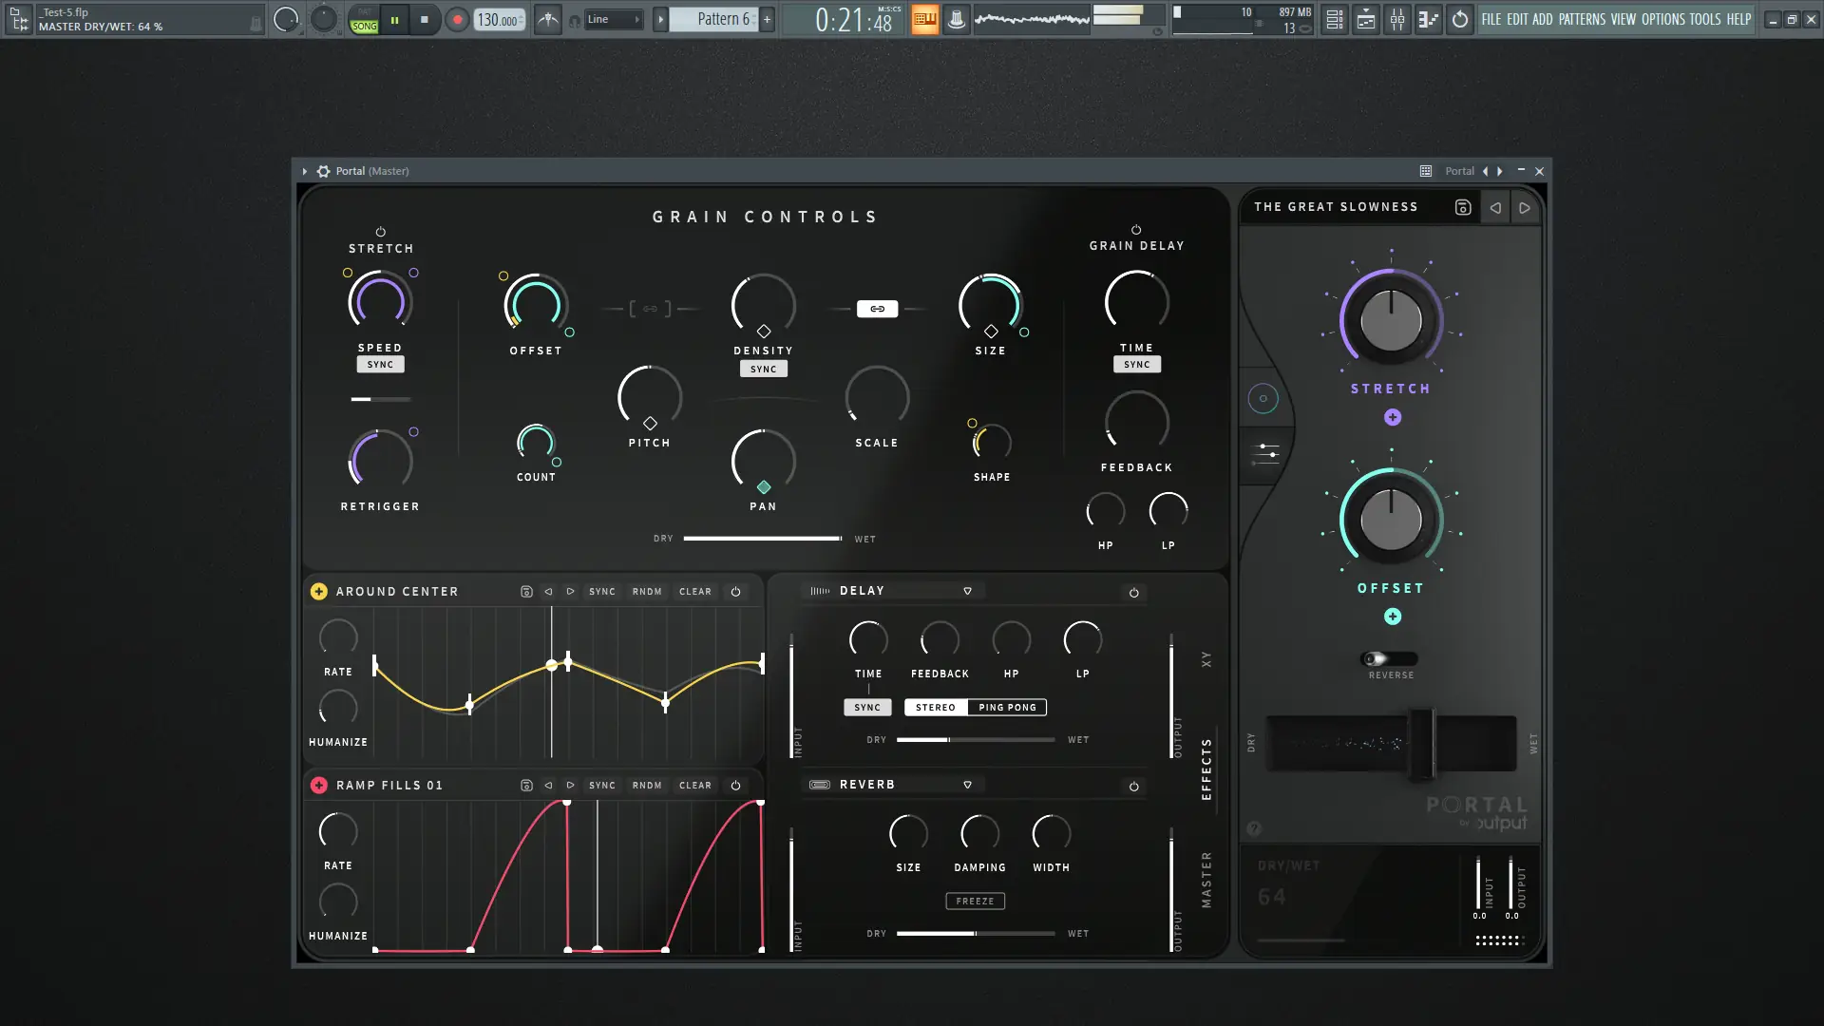
Task: Open the PATTERNS menu
Action: [x=1582, y=19]
